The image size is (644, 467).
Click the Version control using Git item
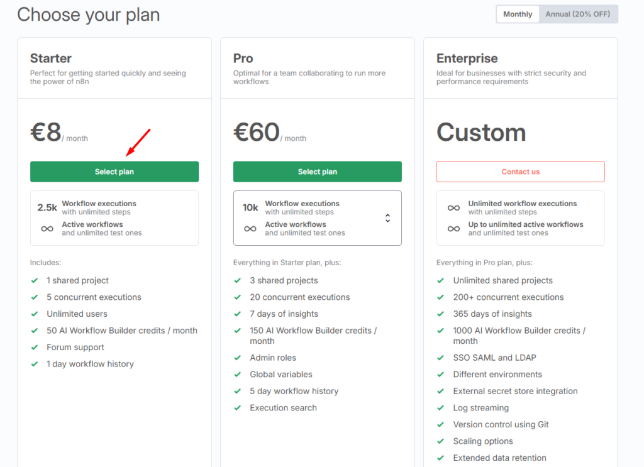pyautogui.click(x=501, y=424)
